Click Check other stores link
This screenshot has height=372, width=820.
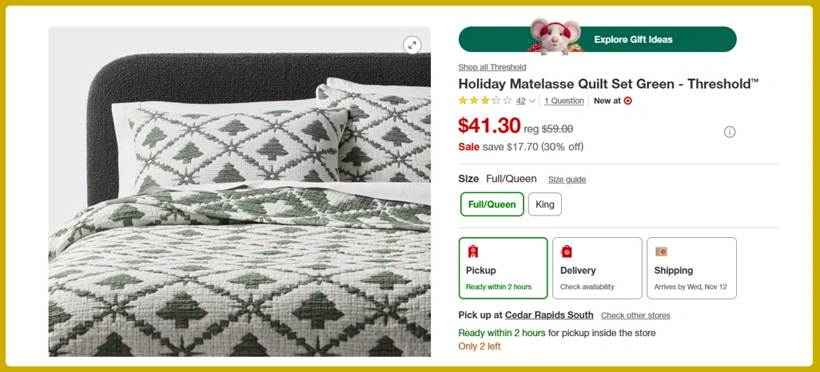[x=635, y=315]
